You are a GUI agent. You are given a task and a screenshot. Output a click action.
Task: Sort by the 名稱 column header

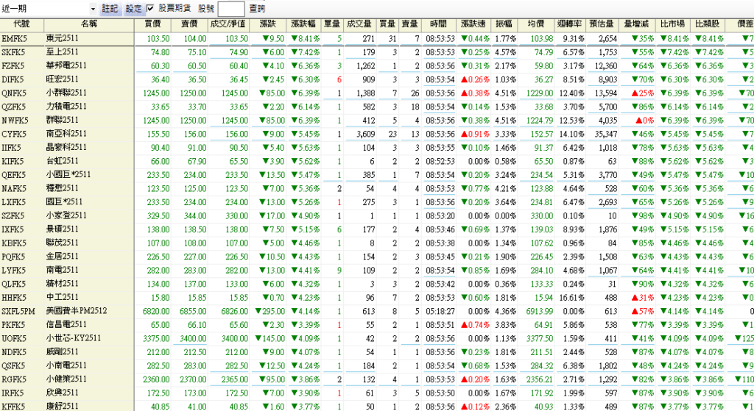click(88, 25)
